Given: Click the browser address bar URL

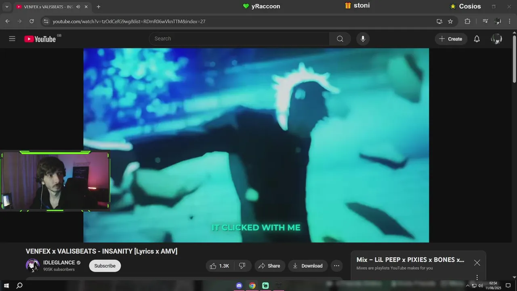Looking at the screenshot, I should tap(129, 21).
